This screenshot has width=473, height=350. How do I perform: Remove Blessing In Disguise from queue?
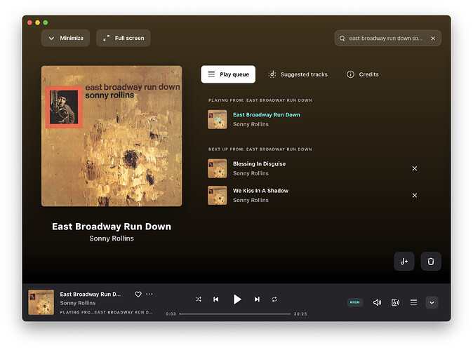pyautogui.click(x=415, y=168)
